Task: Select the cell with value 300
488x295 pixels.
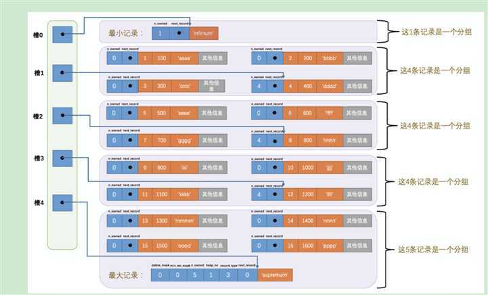Action: pos(161,86)
